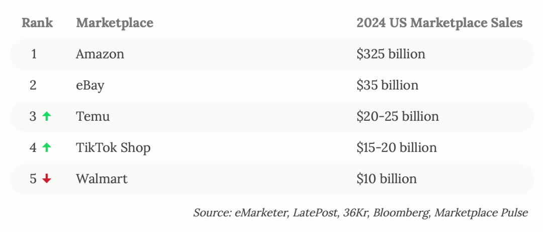
Task: Select the TikTok Shop marketplace name
Action: click(113, 148)
